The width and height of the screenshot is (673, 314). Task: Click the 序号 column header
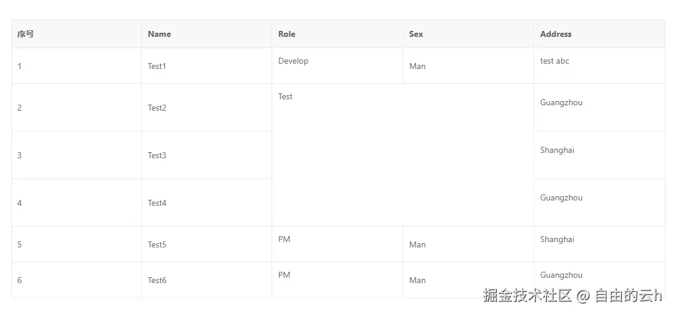[x=26, y=34]
